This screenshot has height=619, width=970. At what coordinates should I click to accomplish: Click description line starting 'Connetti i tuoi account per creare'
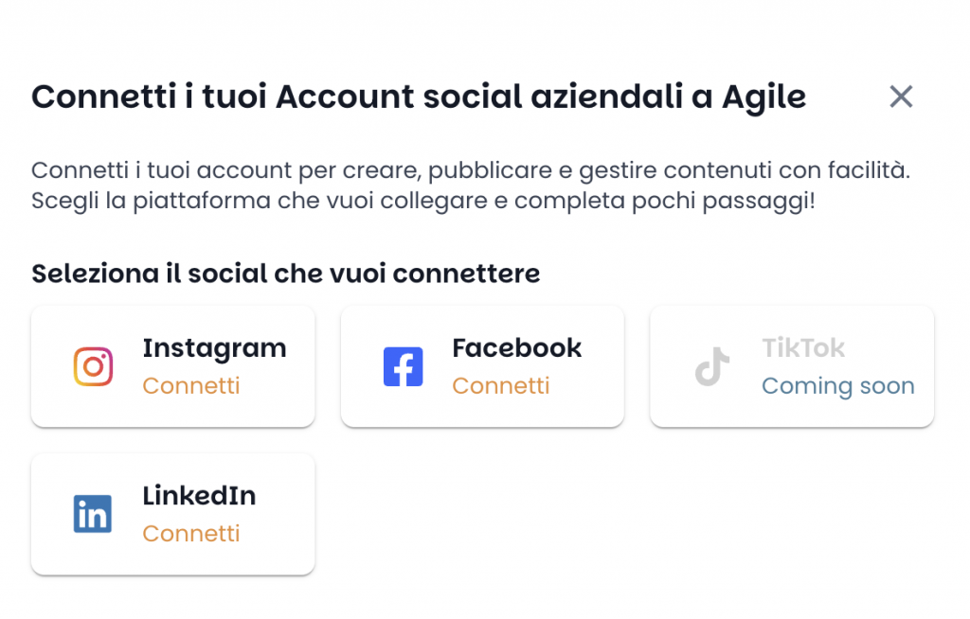click(x=471, y=170)
